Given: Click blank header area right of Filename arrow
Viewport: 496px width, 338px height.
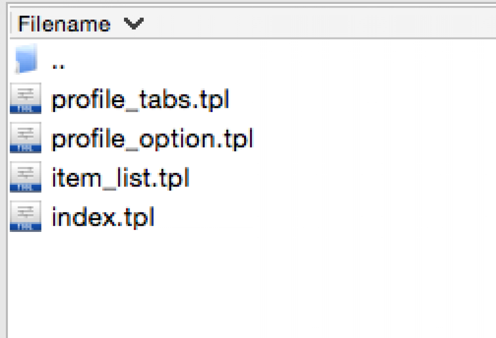Looking at the screenshot, I should 310,24.
